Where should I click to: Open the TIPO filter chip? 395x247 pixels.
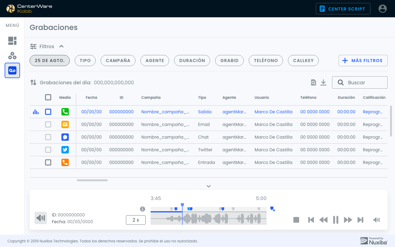click(x=85, y=61)
